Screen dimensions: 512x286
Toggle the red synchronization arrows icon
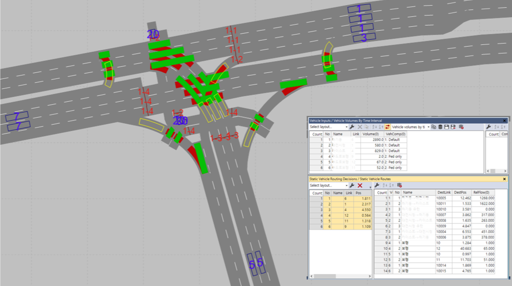point(387,127)
